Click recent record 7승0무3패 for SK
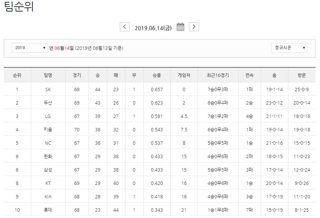This screenshot has height=218, width=320. tap(218, 89)
